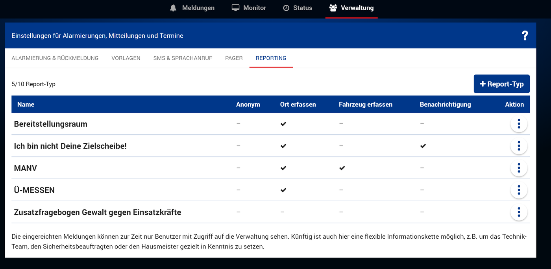Select the Verwaltung people icon
Viewport: 551px width, 269px height.
(333, 7)
